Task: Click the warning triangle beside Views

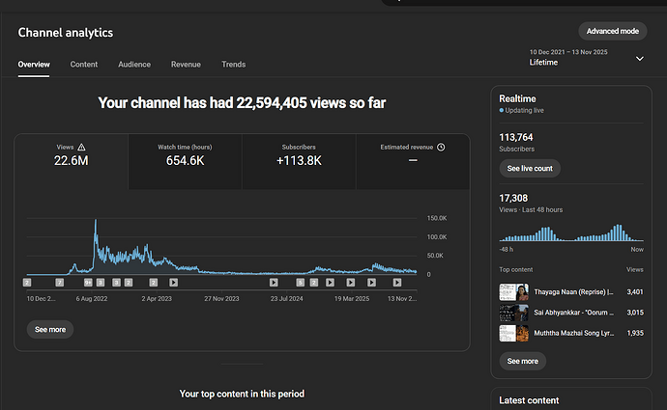Action: point(81,148)
